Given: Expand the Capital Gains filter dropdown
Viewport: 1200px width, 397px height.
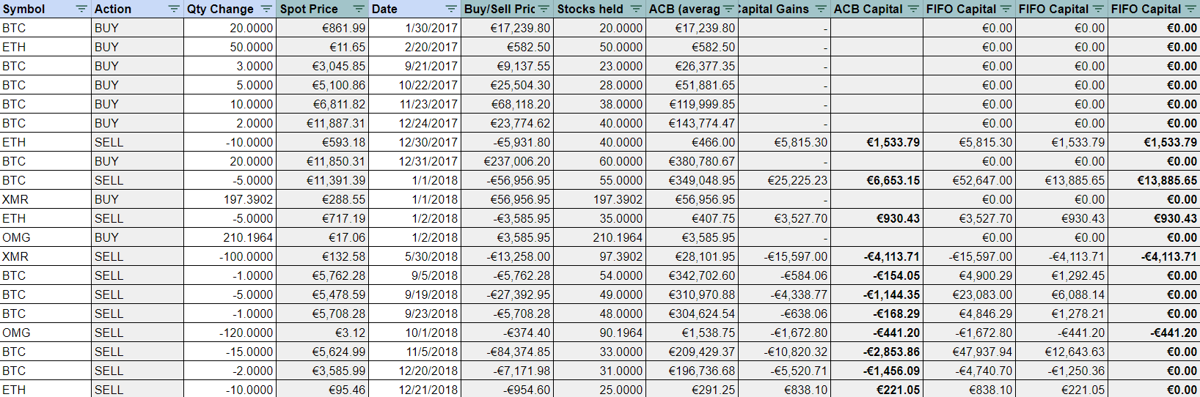Looking at the screenshot, I should (x=821, y=9).
